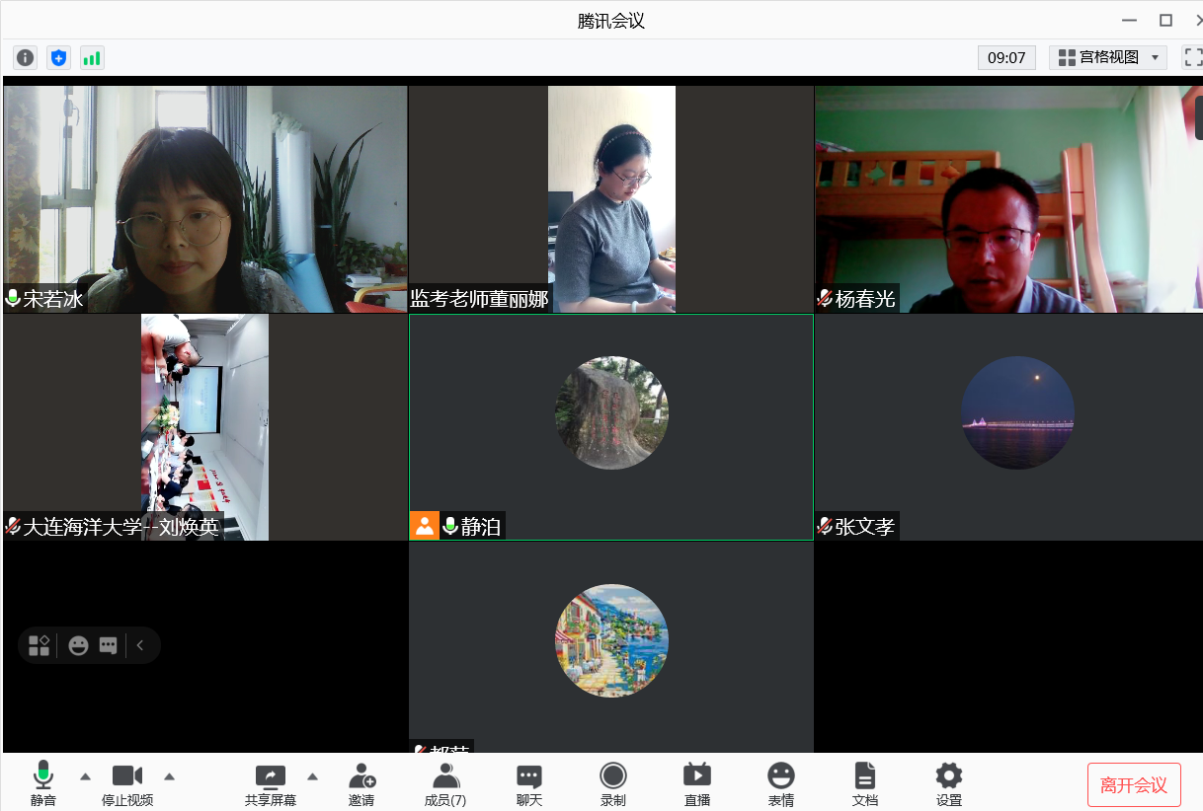Viewport: 1203px width, 811px height.
Task: Open the 邀请 invite icon
Action: [361, 784]
